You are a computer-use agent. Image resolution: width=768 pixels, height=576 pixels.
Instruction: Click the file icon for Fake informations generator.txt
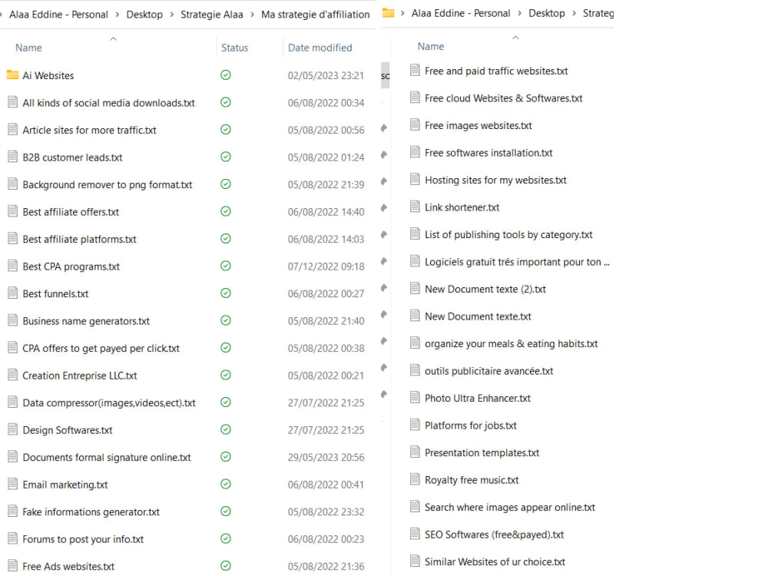12,511
